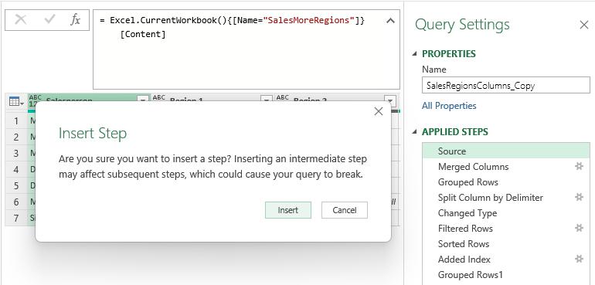This screenshot has width=595, height=285.
Task: Collapse the PROPERTIES section
Action: 414,54
